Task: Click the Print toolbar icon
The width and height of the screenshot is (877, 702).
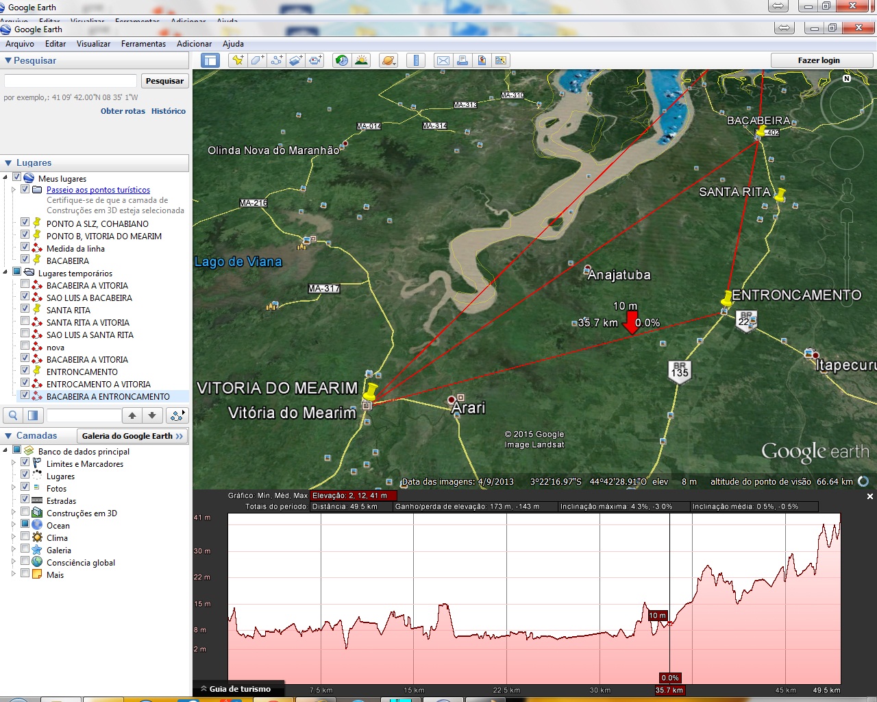Action: pyautogui.click(x=462, y=60)
